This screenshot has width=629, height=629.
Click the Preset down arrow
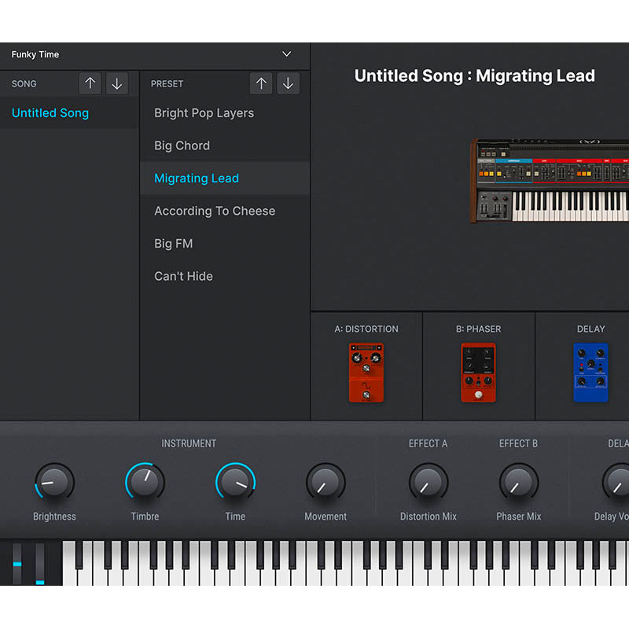coord(288,83)
